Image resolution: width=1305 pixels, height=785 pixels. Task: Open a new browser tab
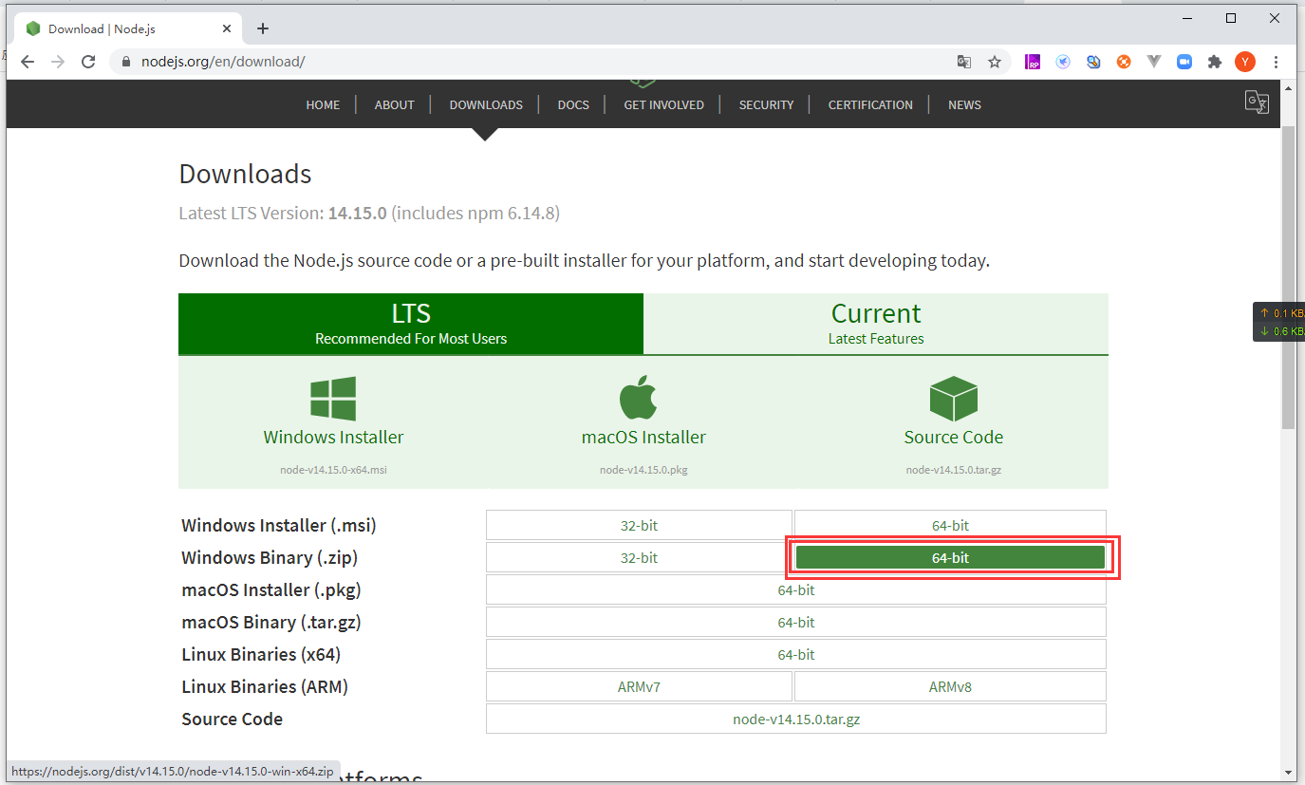(x=263, y=28)
